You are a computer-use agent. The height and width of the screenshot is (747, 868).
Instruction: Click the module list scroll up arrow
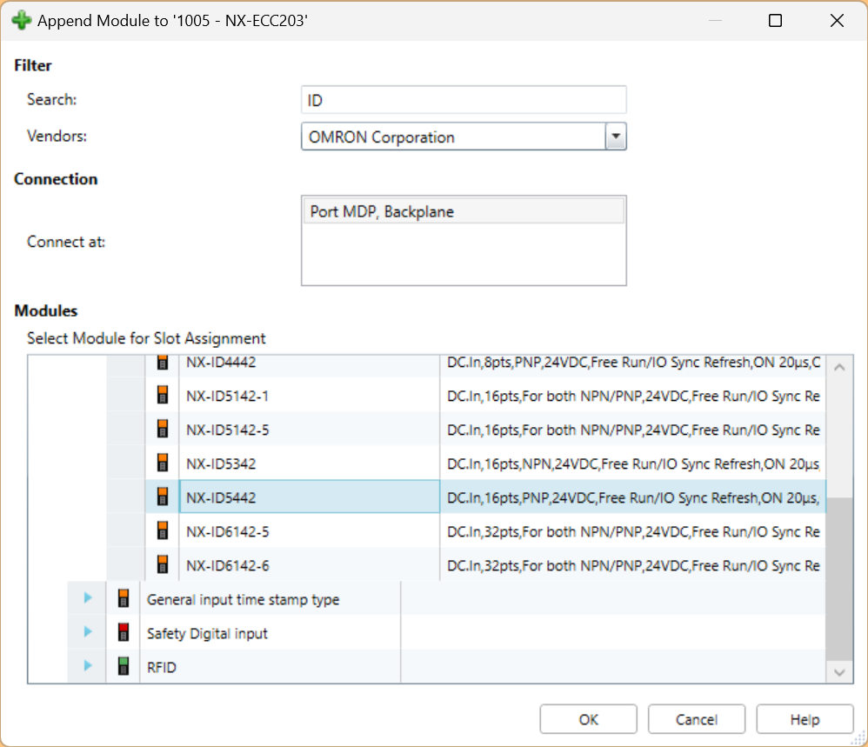coord(839,367)
